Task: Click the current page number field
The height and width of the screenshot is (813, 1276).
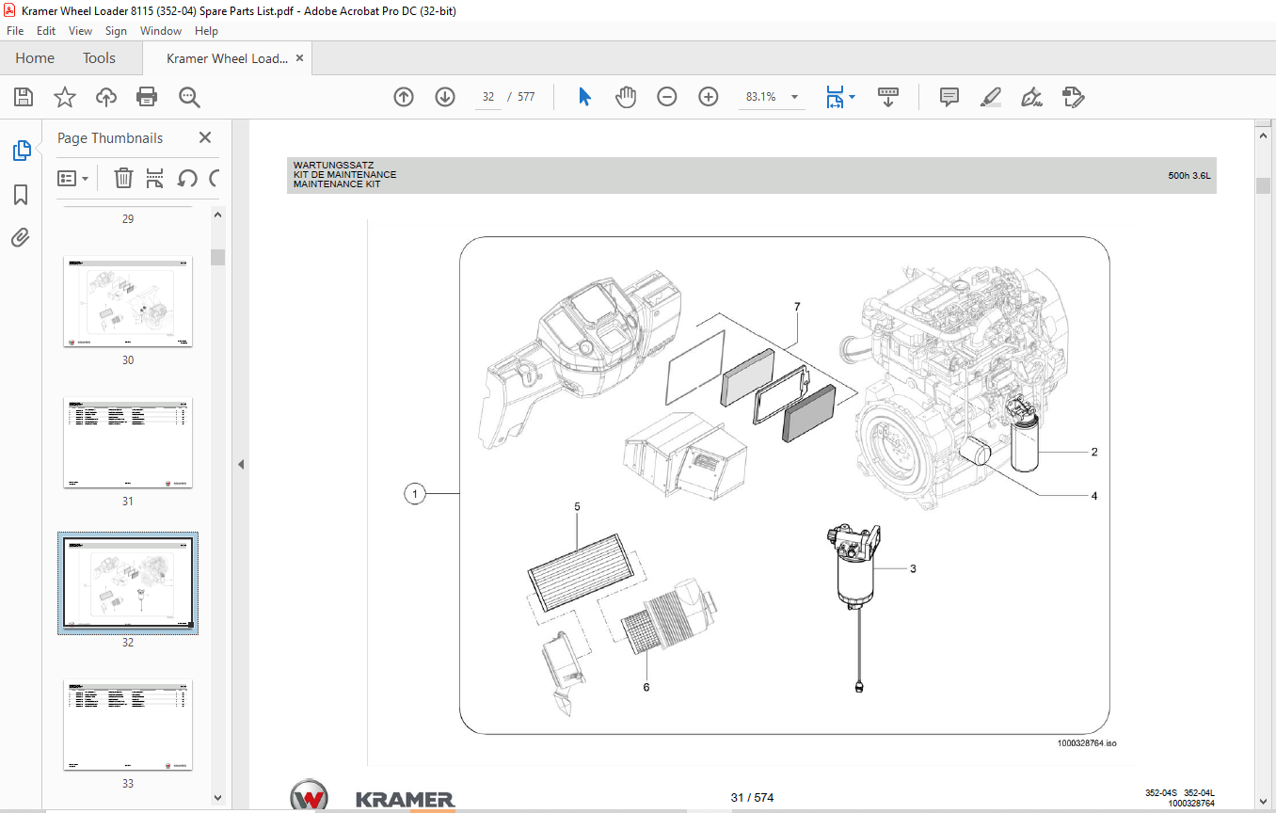Action: coord(487,97)
